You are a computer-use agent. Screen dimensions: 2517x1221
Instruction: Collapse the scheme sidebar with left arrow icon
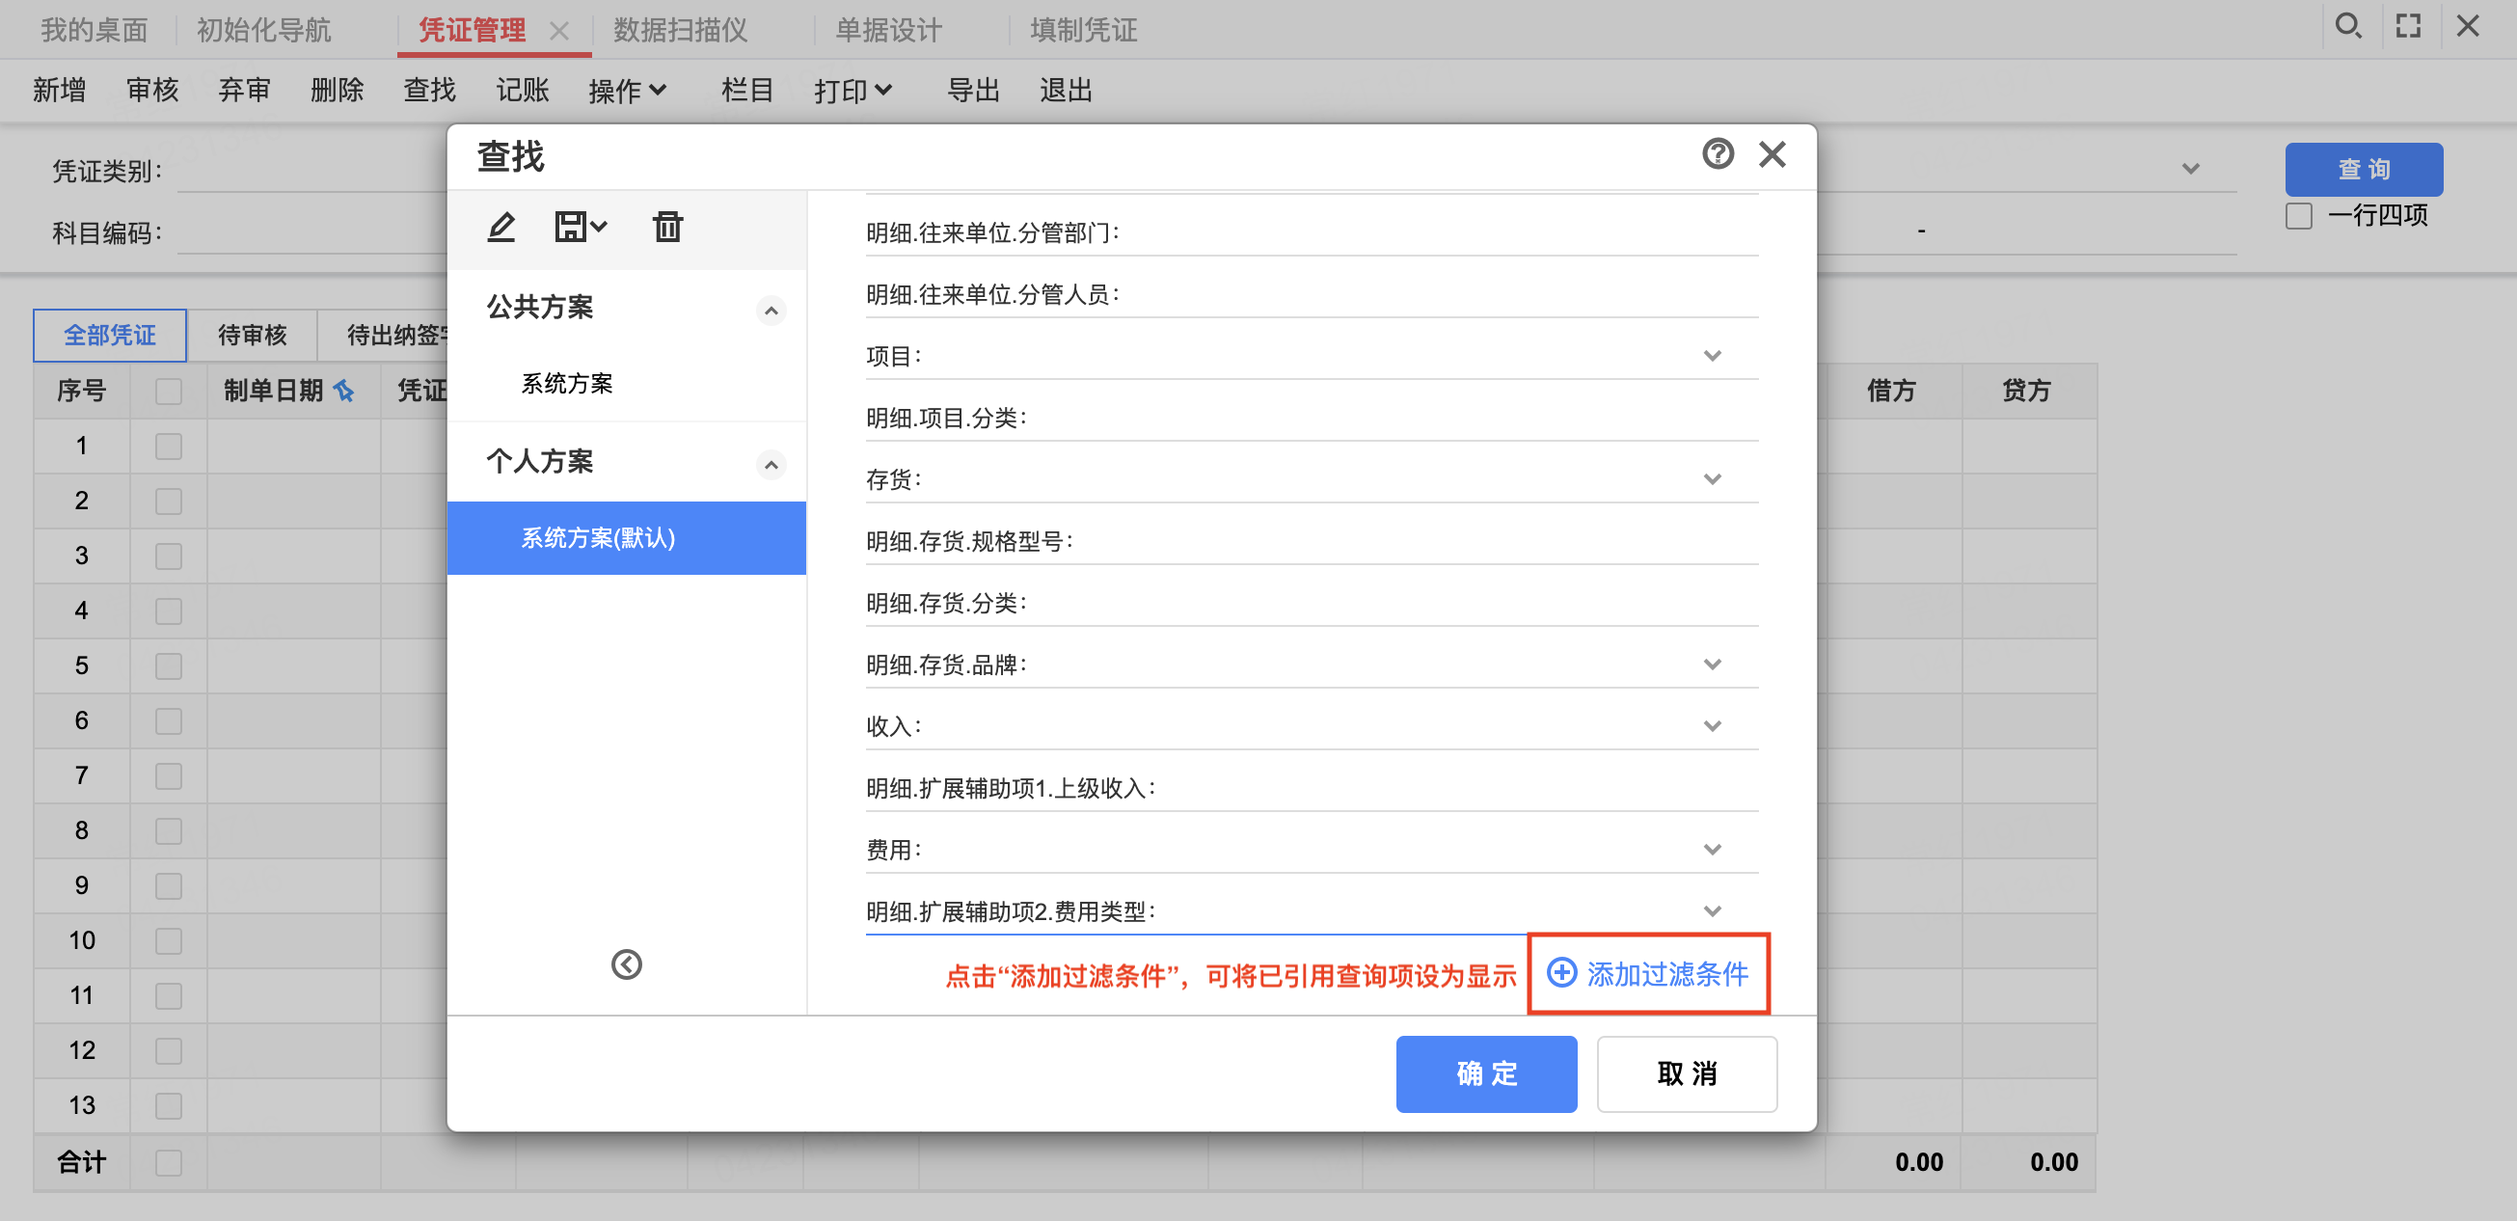point(626,965)
